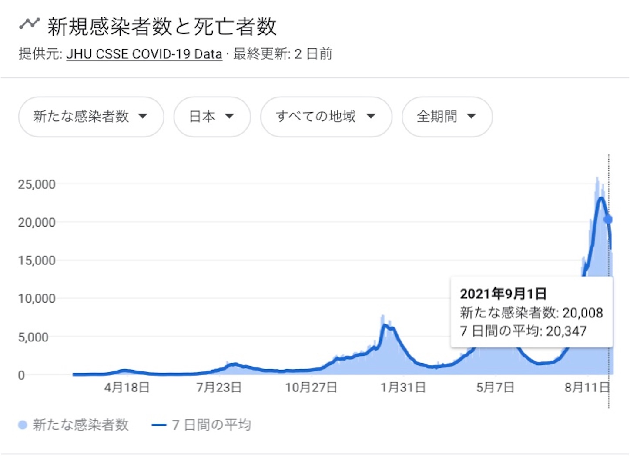The height and width of the screenshot is (461, 630).
Task: Click the dark blue 7日間の平均 legend line
Action: [x=159, y=425]
